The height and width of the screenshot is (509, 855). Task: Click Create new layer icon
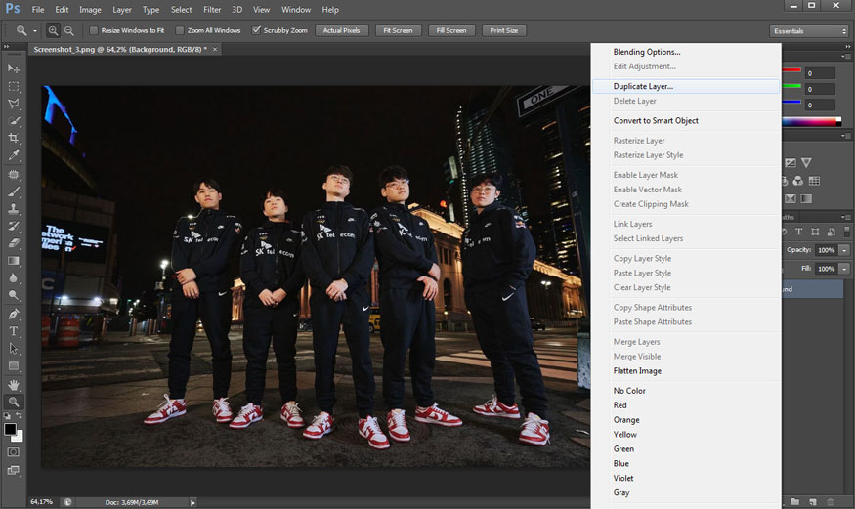(x=812, y=502)
